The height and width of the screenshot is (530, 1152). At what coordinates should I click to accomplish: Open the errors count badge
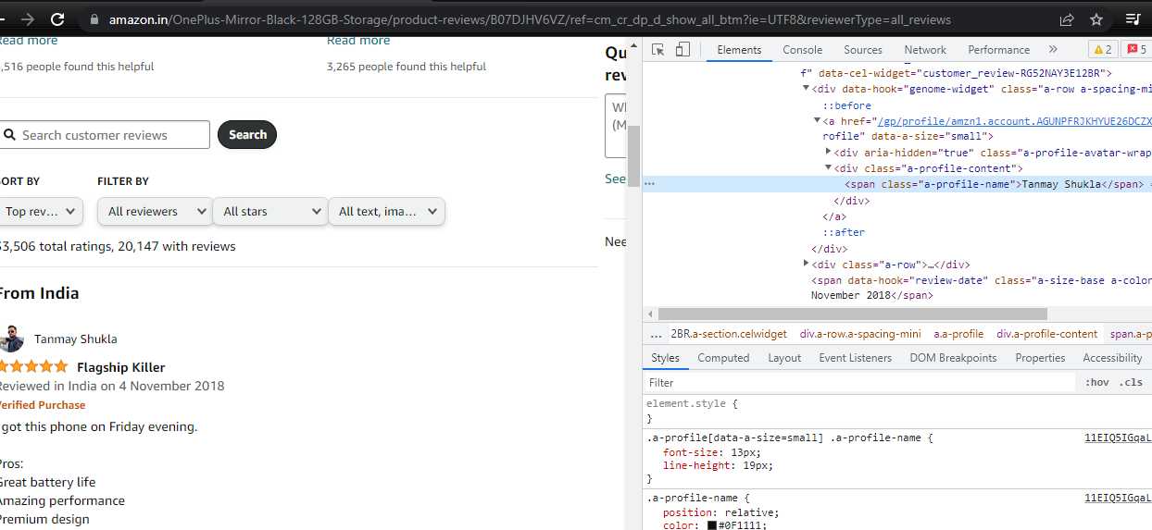[1136, 50]
